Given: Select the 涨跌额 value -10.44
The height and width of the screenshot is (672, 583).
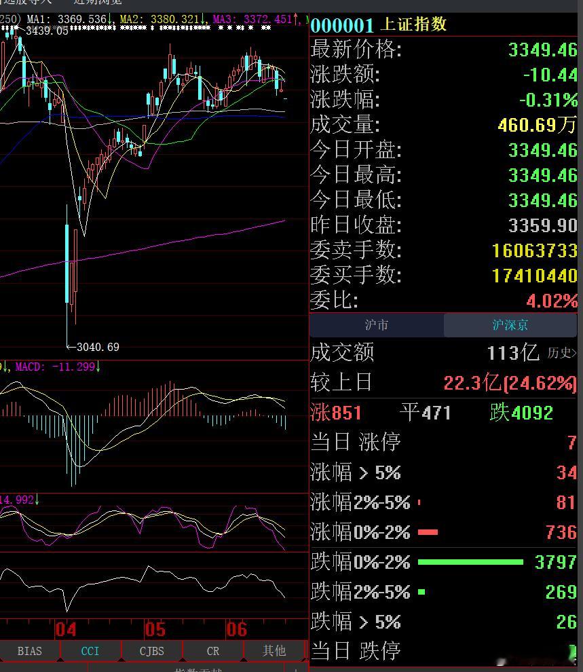Looking at the screenshot, I should pos(550,75).
